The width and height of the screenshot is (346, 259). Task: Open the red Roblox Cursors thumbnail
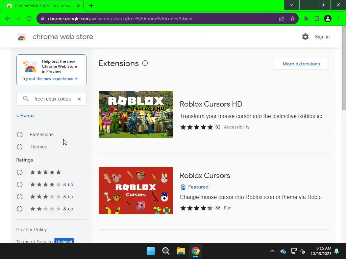pos(136,191)
